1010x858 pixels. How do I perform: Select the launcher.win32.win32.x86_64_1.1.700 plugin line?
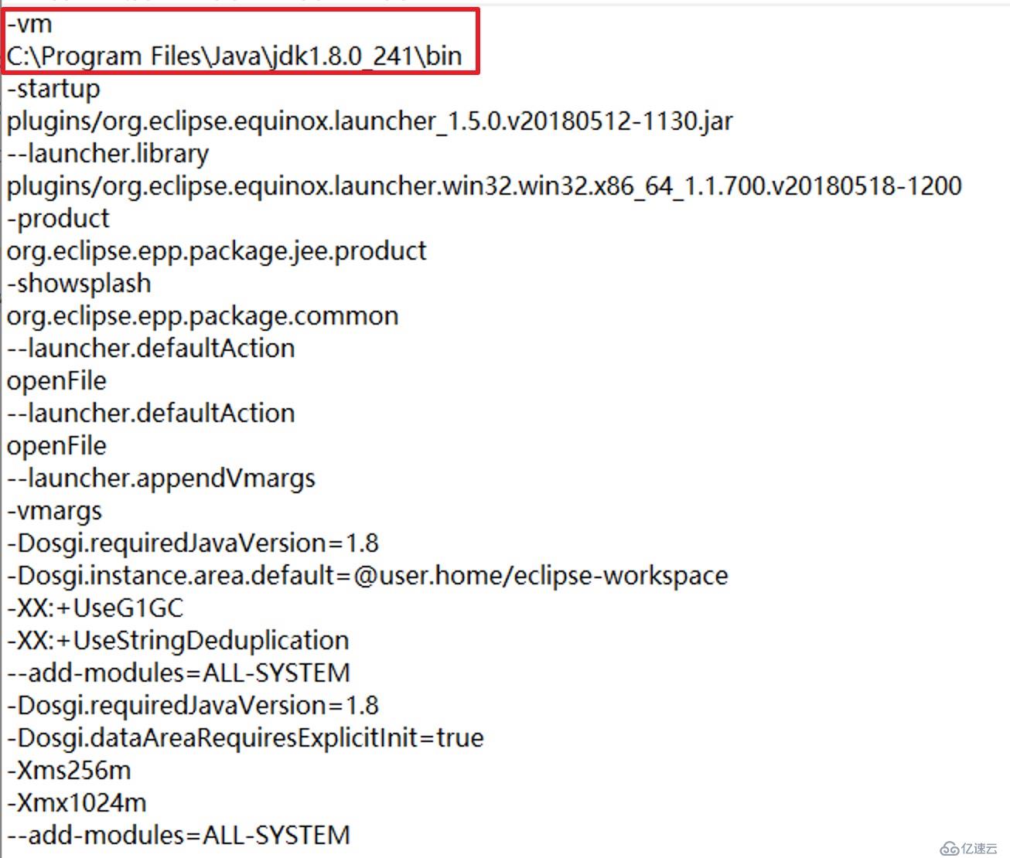[484, 186]
